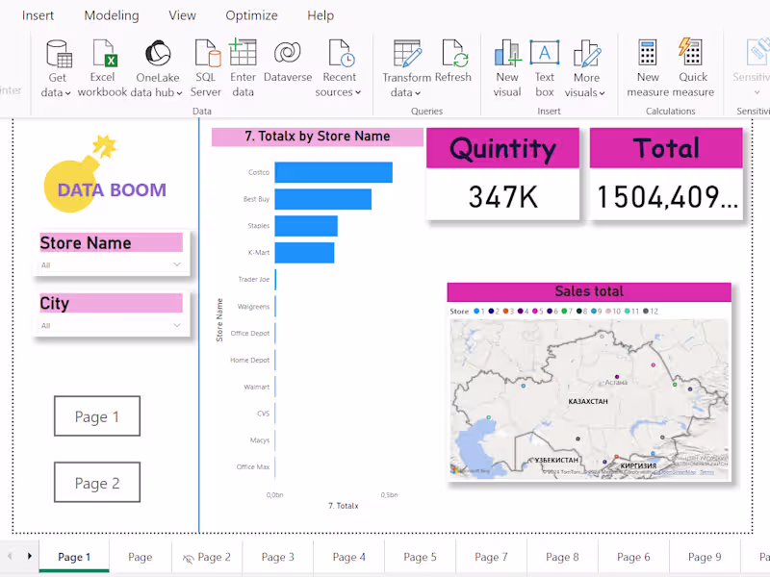Open the Modeling ribbon tab
The height and width of the screenshot is (577, 770).
[x=112, y=15]
